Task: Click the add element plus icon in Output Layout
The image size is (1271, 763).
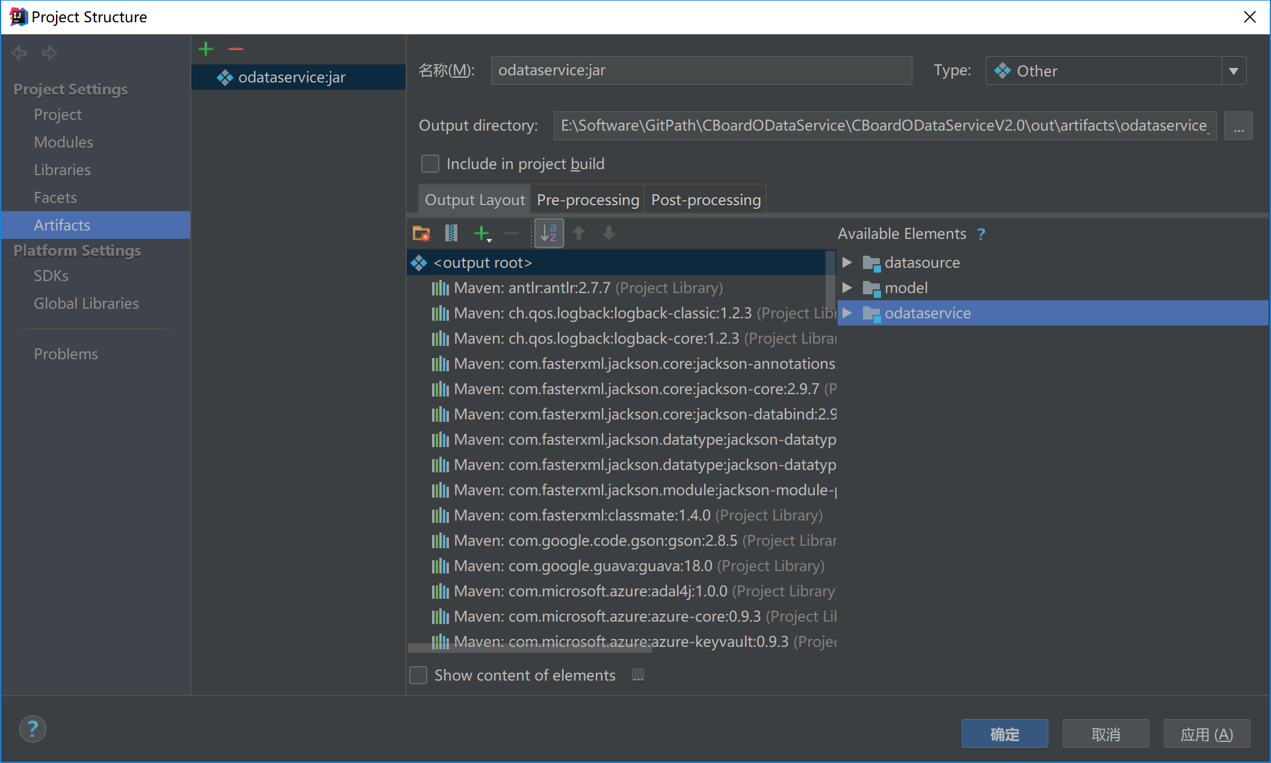Action: (x=482, y=233)
